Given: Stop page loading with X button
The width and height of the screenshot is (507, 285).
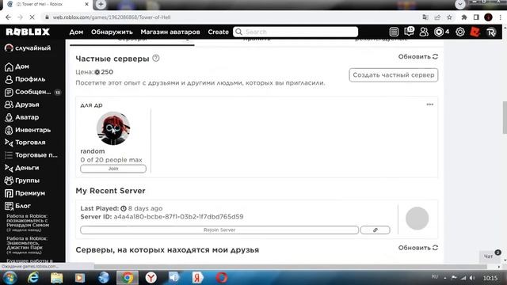Looking at the screenshot, I should point(32,17).
